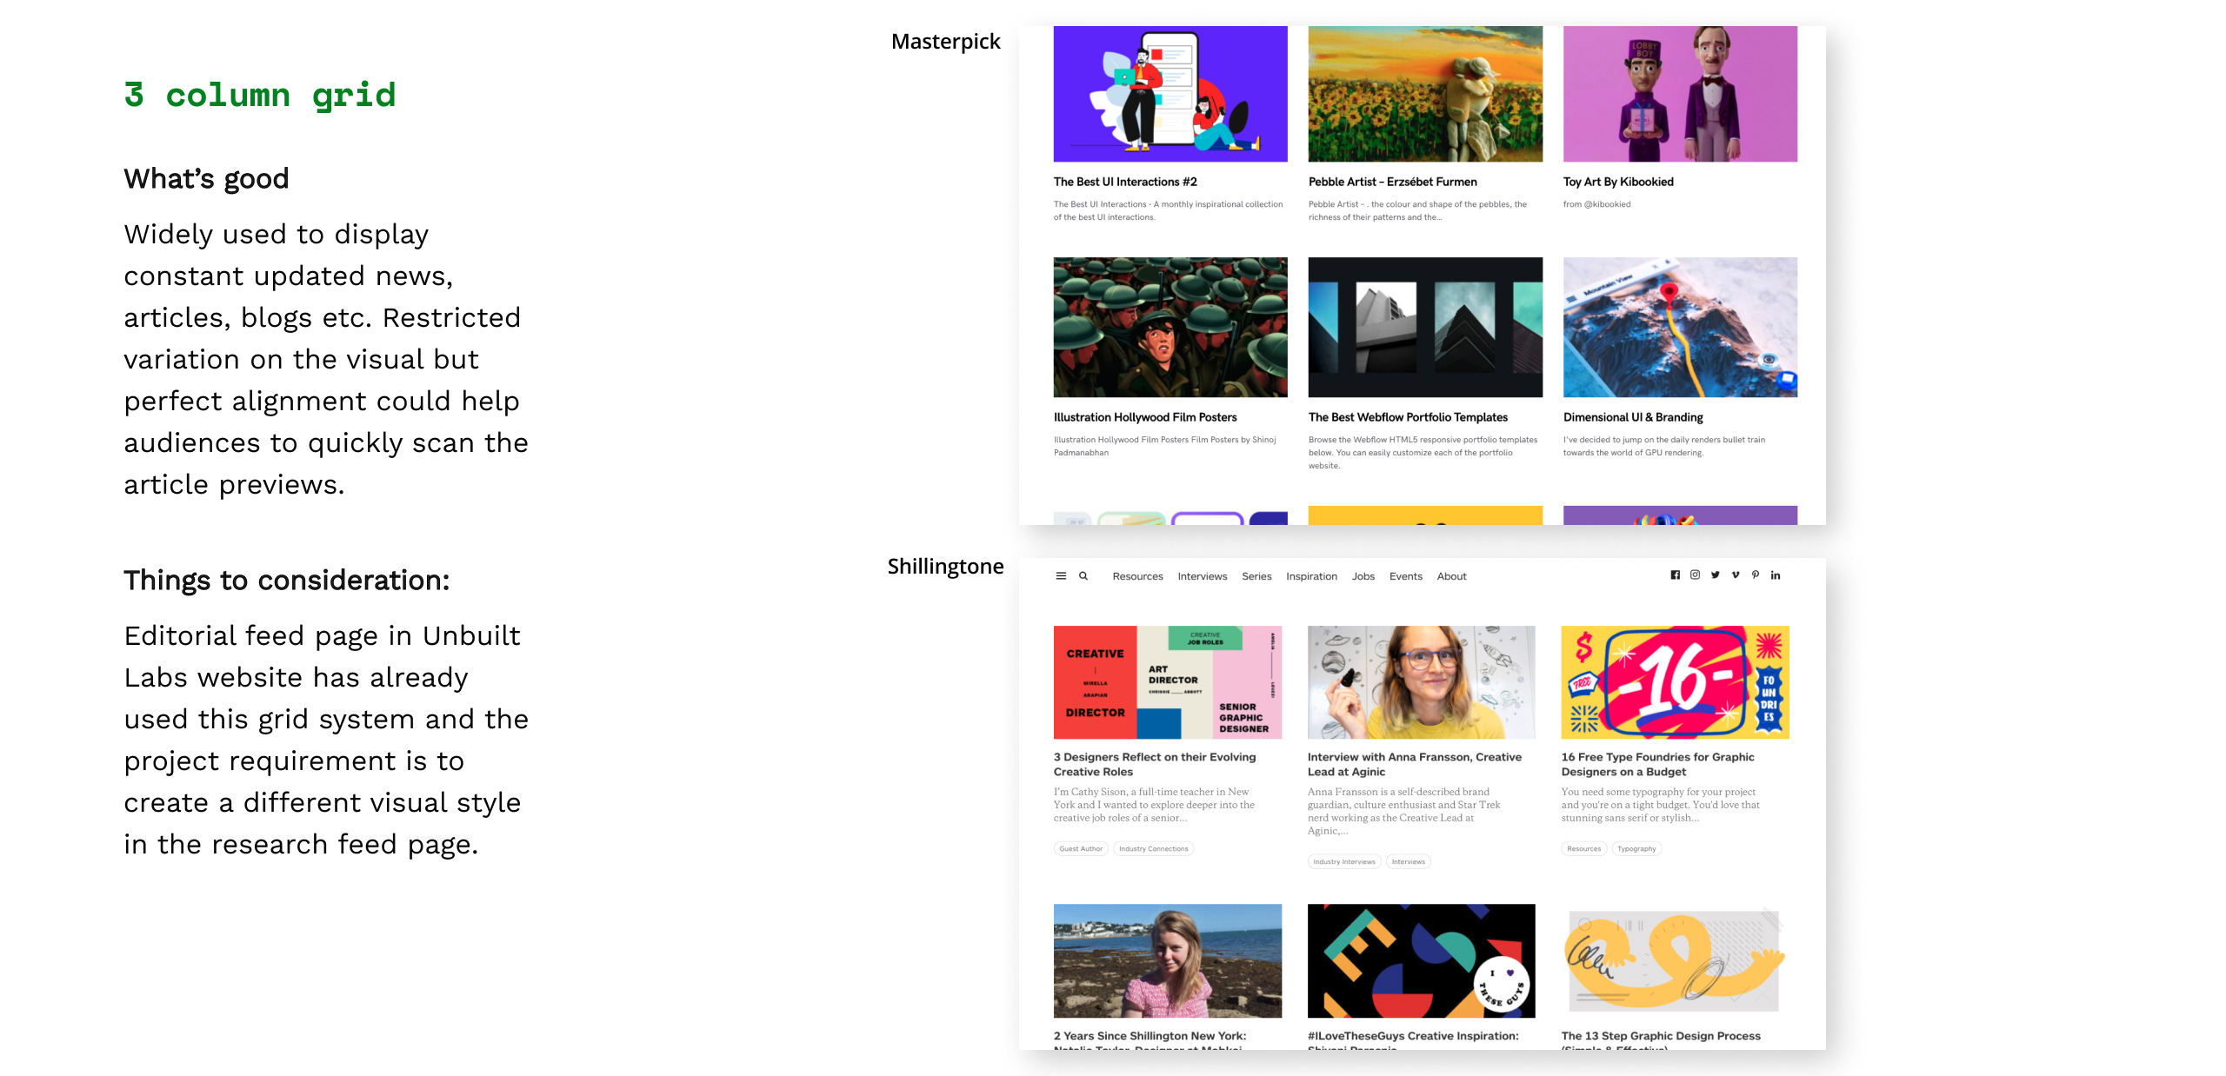Open the Resources menu item
This screenshot has width=2226, height=1076.
[1137, 576]
